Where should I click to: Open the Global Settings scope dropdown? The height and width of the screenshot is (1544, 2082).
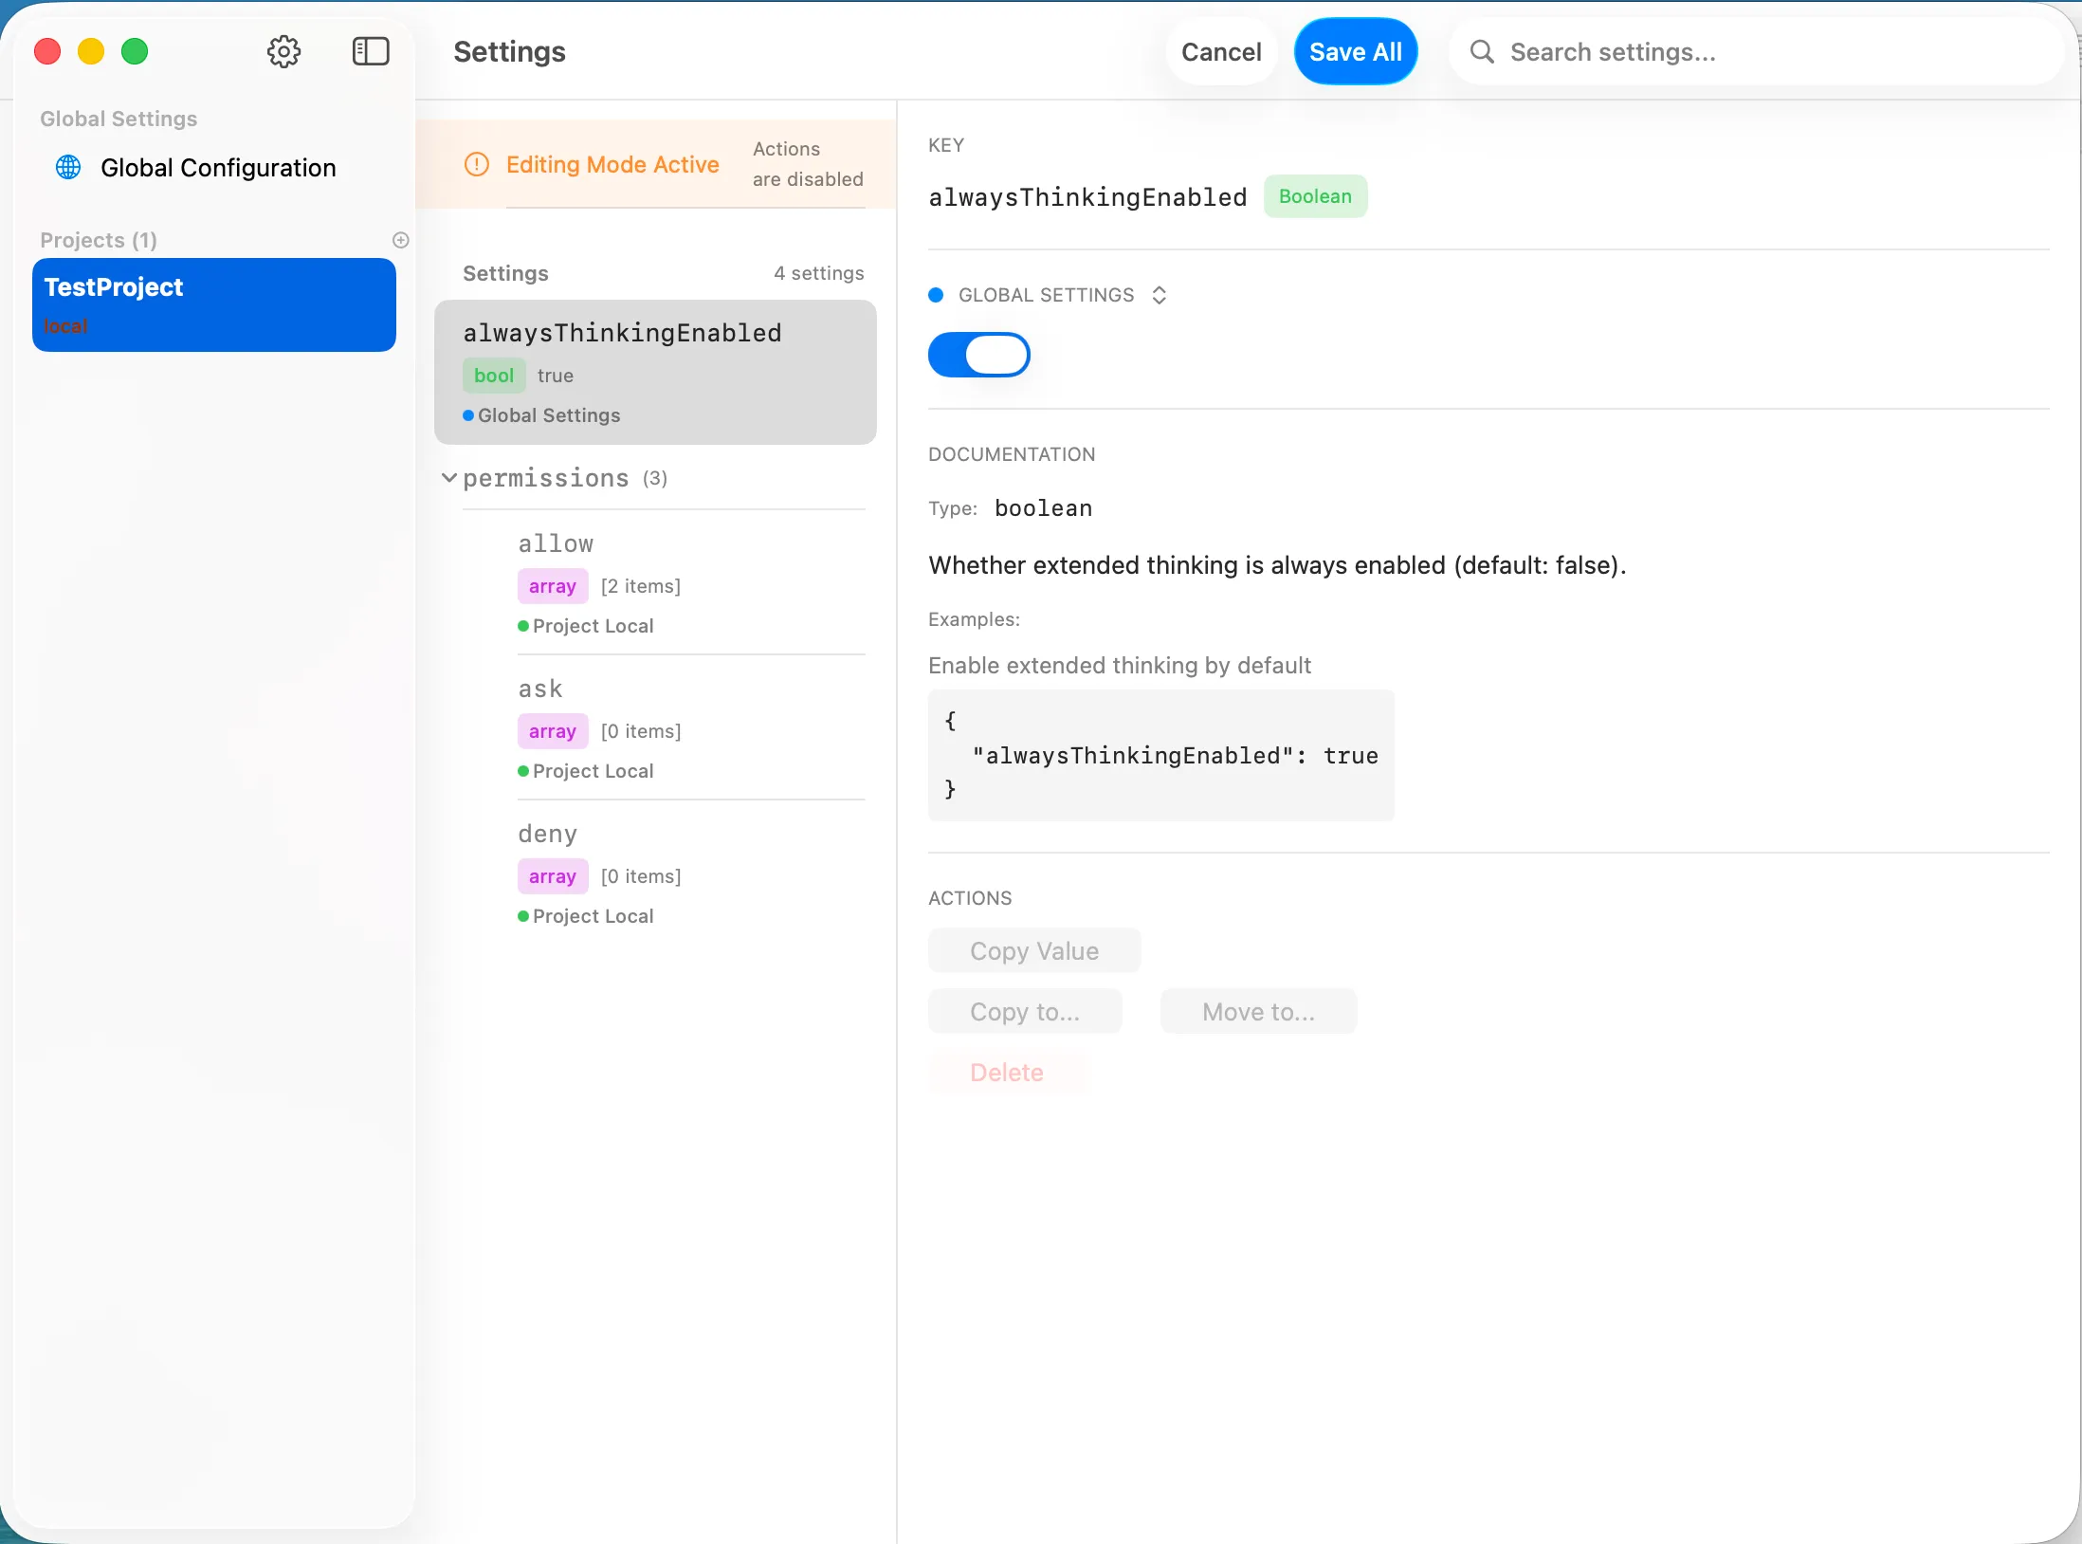pos(1160,295)
